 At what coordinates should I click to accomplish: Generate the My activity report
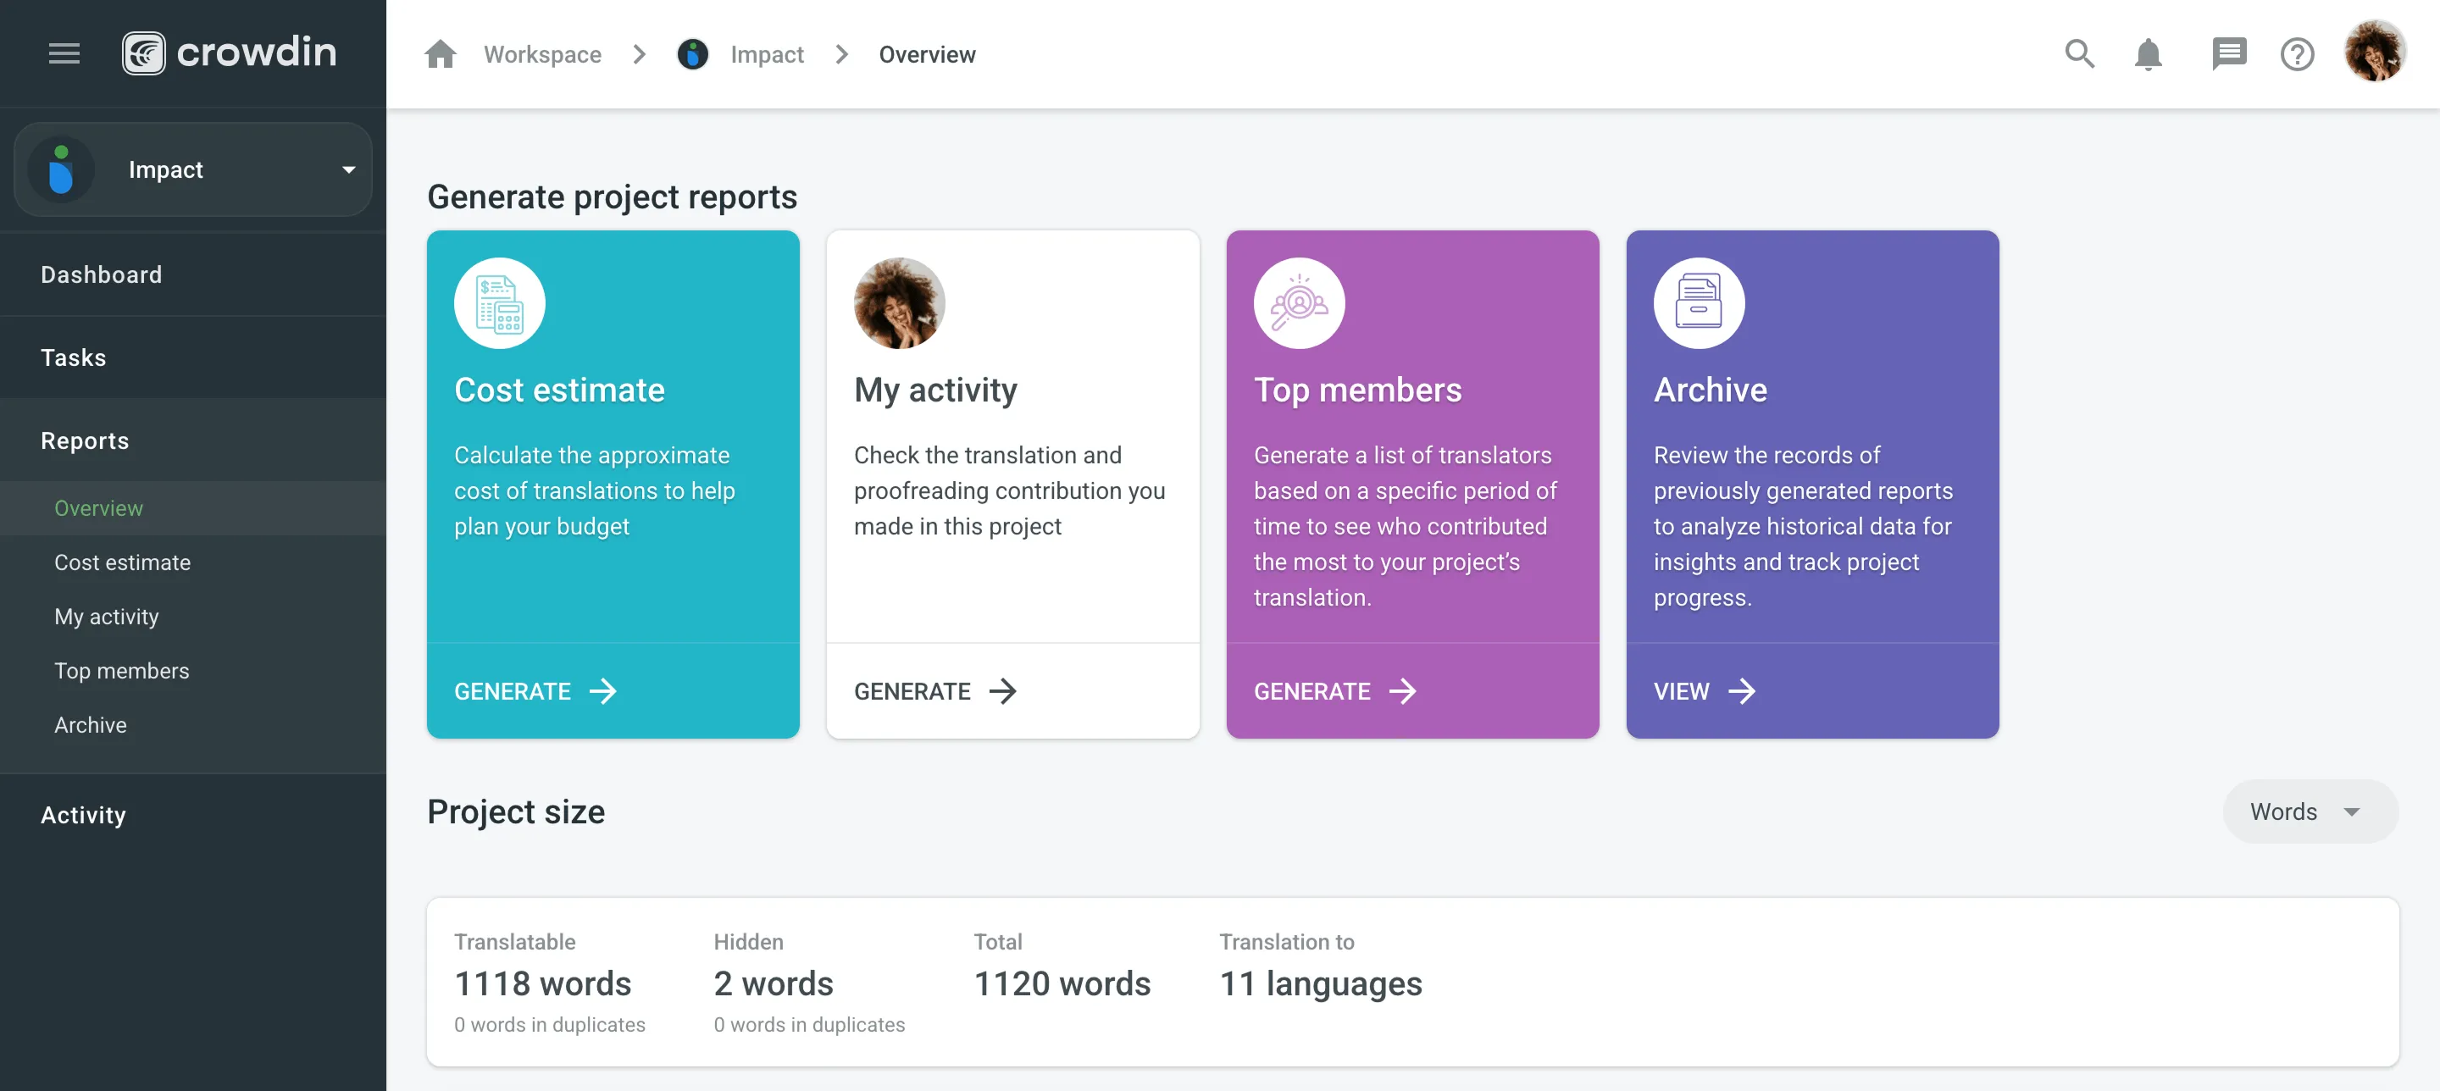(934, 691)
